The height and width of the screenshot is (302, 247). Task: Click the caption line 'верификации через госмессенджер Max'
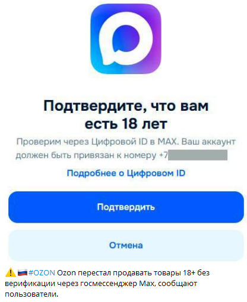pos(79,284)
